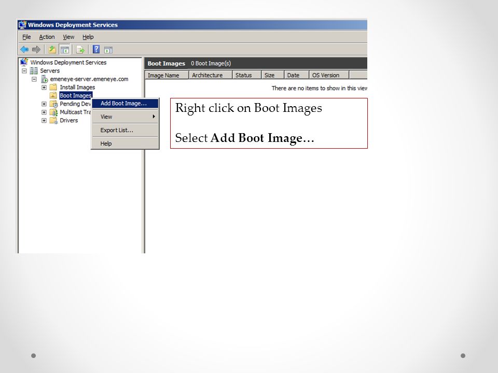
Task: Sort by Date column header
Action: pos(297,75)
